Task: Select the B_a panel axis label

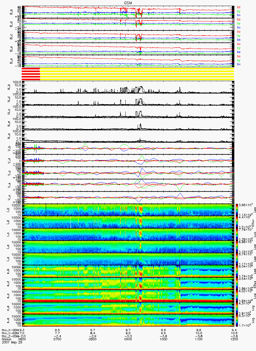Action: (x=11, y=61)
